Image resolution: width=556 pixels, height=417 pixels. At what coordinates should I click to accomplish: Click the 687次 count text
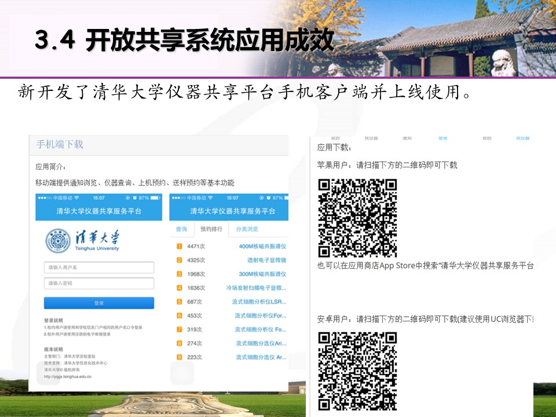click(x=195, y=302)
